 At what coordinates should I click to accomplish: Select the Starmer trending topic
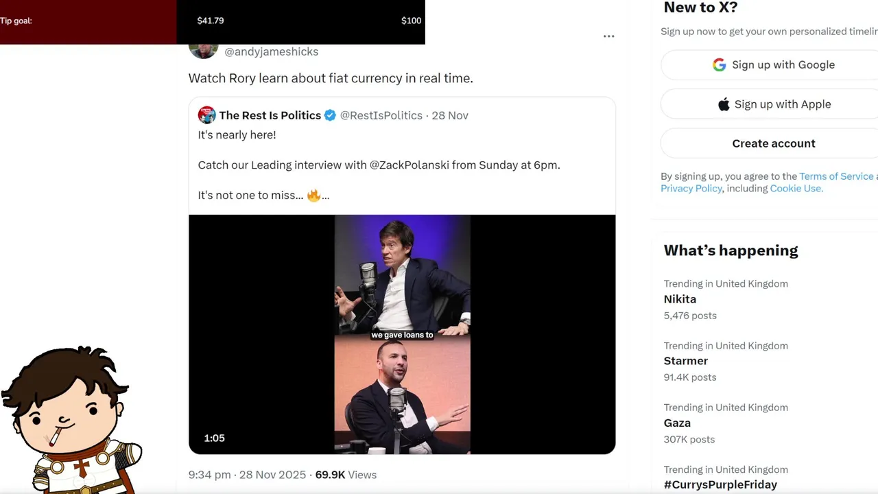click(x=685, y=361)
